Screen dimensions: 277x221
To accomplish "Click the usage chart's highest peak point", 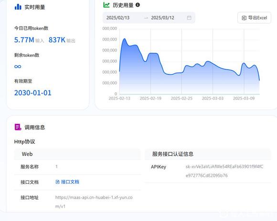I will tap(125, 39).
